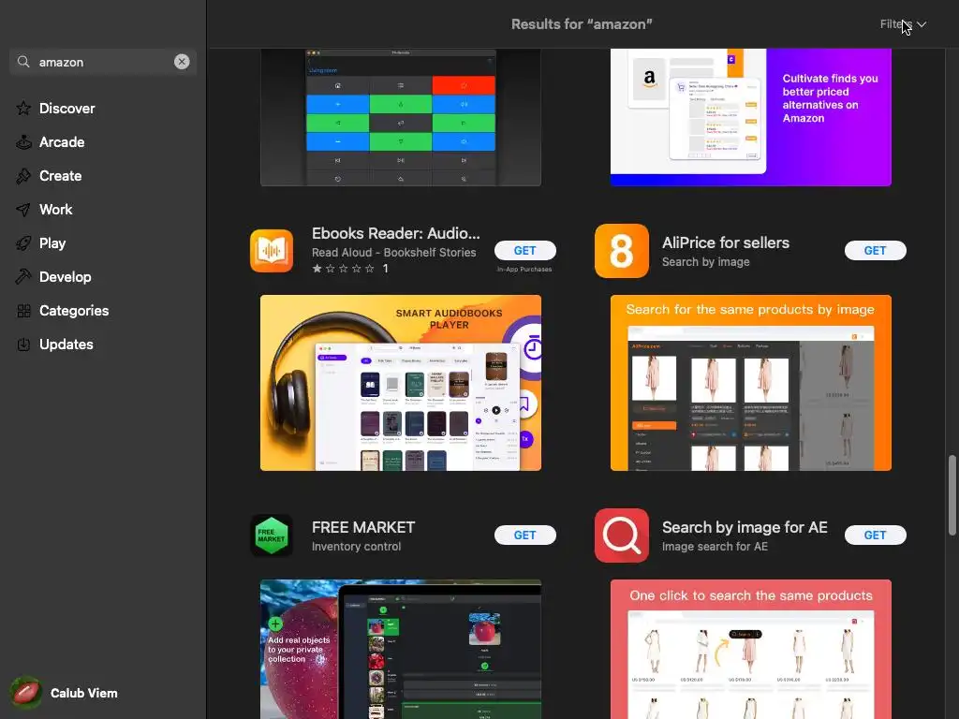Click the Updates download icon
The width and height of the screenshot is (959, 719).
[x=23, y=345]
